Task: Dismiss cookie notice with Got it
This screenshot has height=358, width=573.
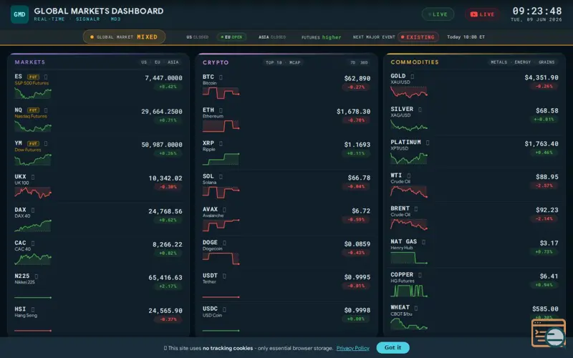Action: click(393, 347)
